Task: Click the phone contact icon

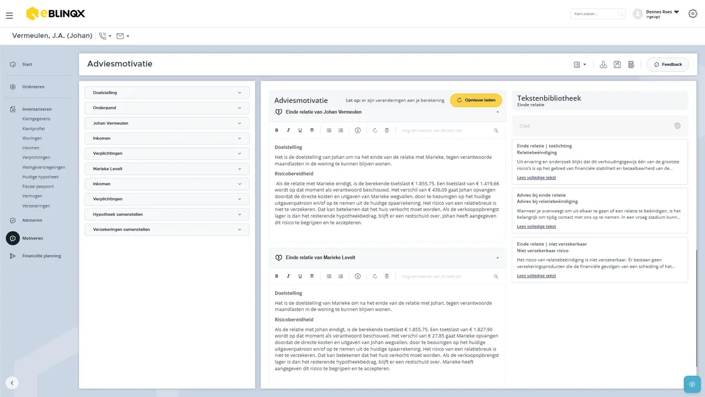Action: (x=103, y=36)
